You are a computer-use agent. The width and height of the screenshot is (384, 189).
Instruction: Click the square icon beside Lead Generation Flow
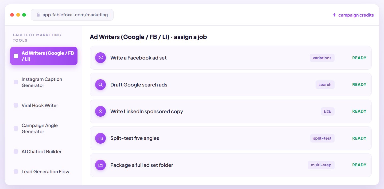click(16, 171)
